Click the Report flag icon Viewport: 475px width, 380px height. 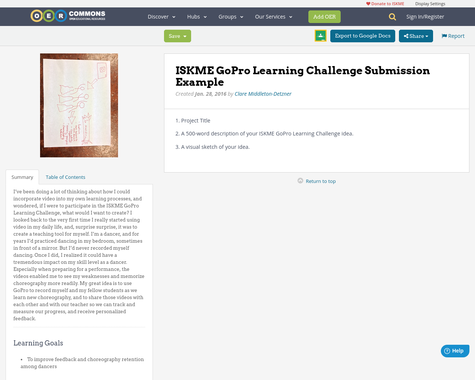pos(444,35)
